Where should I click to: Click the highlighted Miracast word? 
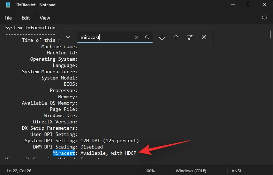(x=64, y=153)
